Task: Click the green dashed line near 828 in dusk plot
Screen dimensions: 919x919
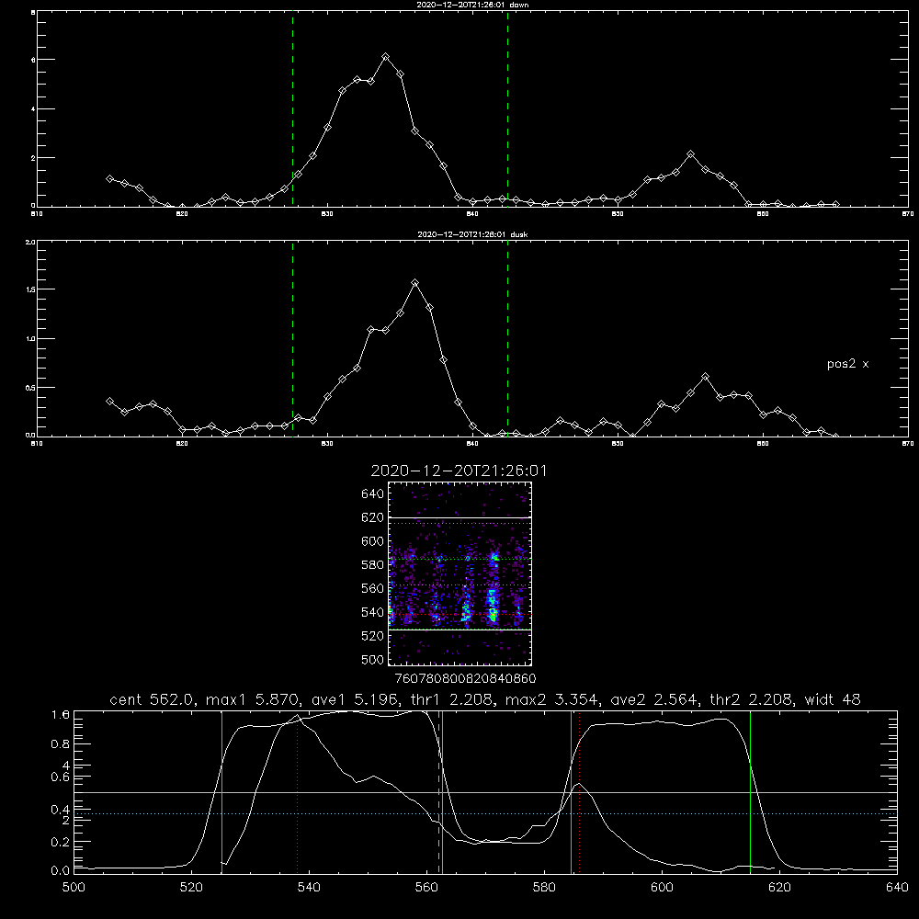Action: pyautogui.click(x=292, y=338)
